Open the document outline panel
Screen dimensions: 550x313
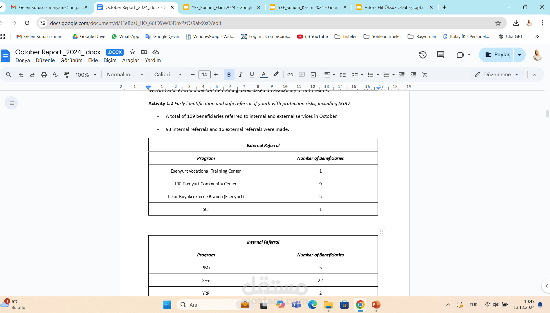click(x=11, y=103)
